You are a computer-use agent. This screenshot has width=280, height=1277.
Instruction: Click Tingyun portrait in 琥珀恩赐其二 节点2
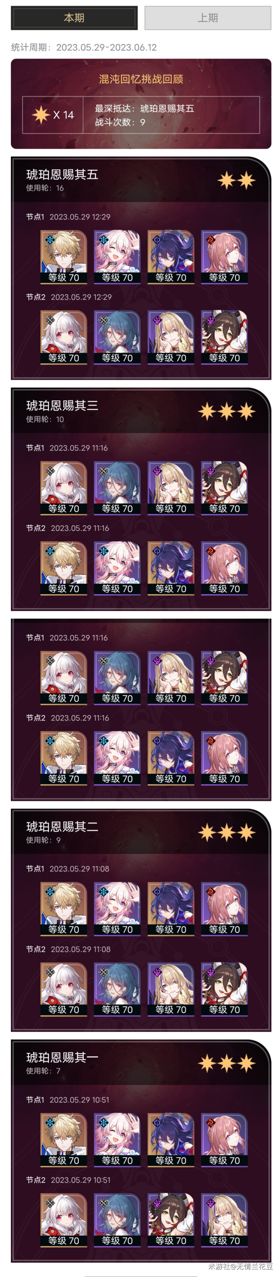(x=224, y=989)
